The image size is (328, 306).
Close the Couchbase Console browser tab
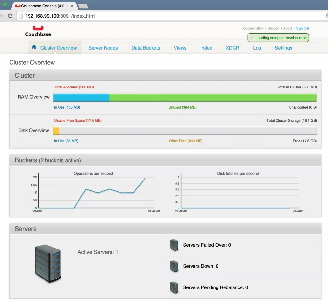tap(72, 6)
